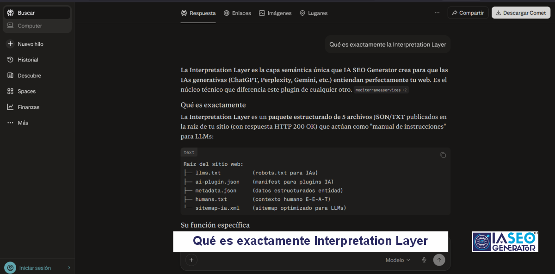Click the Descargar Comet button
Image resolution: width=555 pixels, height=274 pixels.
coord(521,13)
